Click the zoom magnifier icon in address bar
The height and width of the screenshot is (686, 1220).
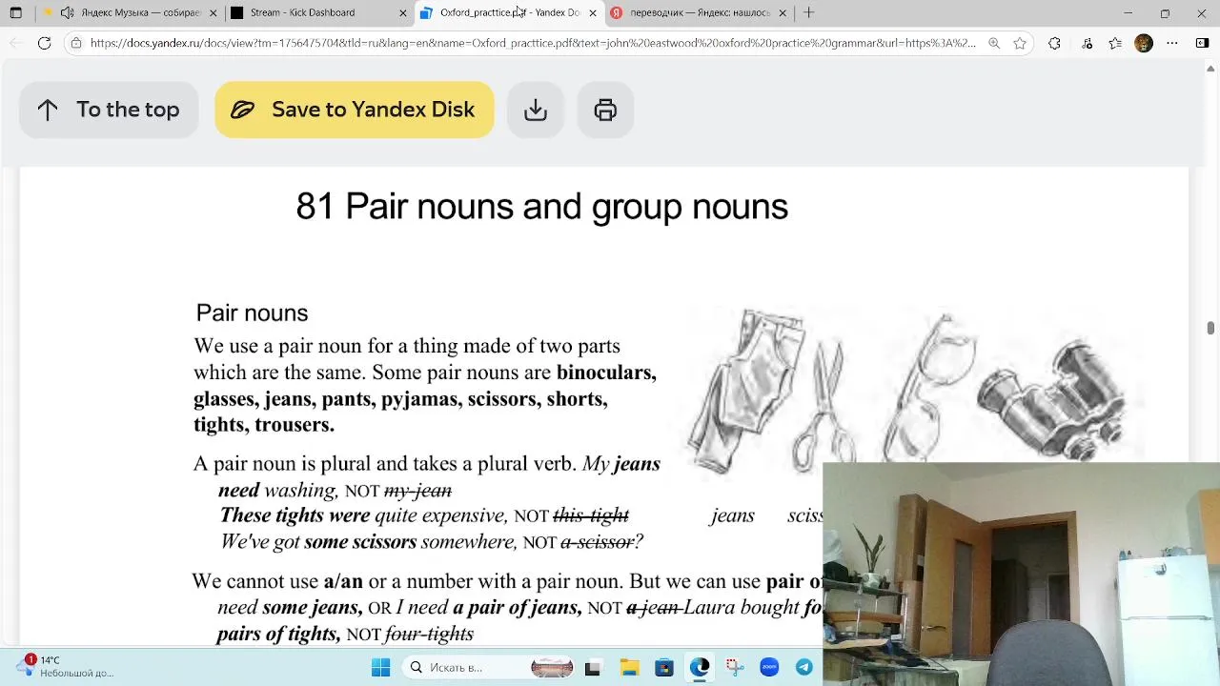point(994,43)
